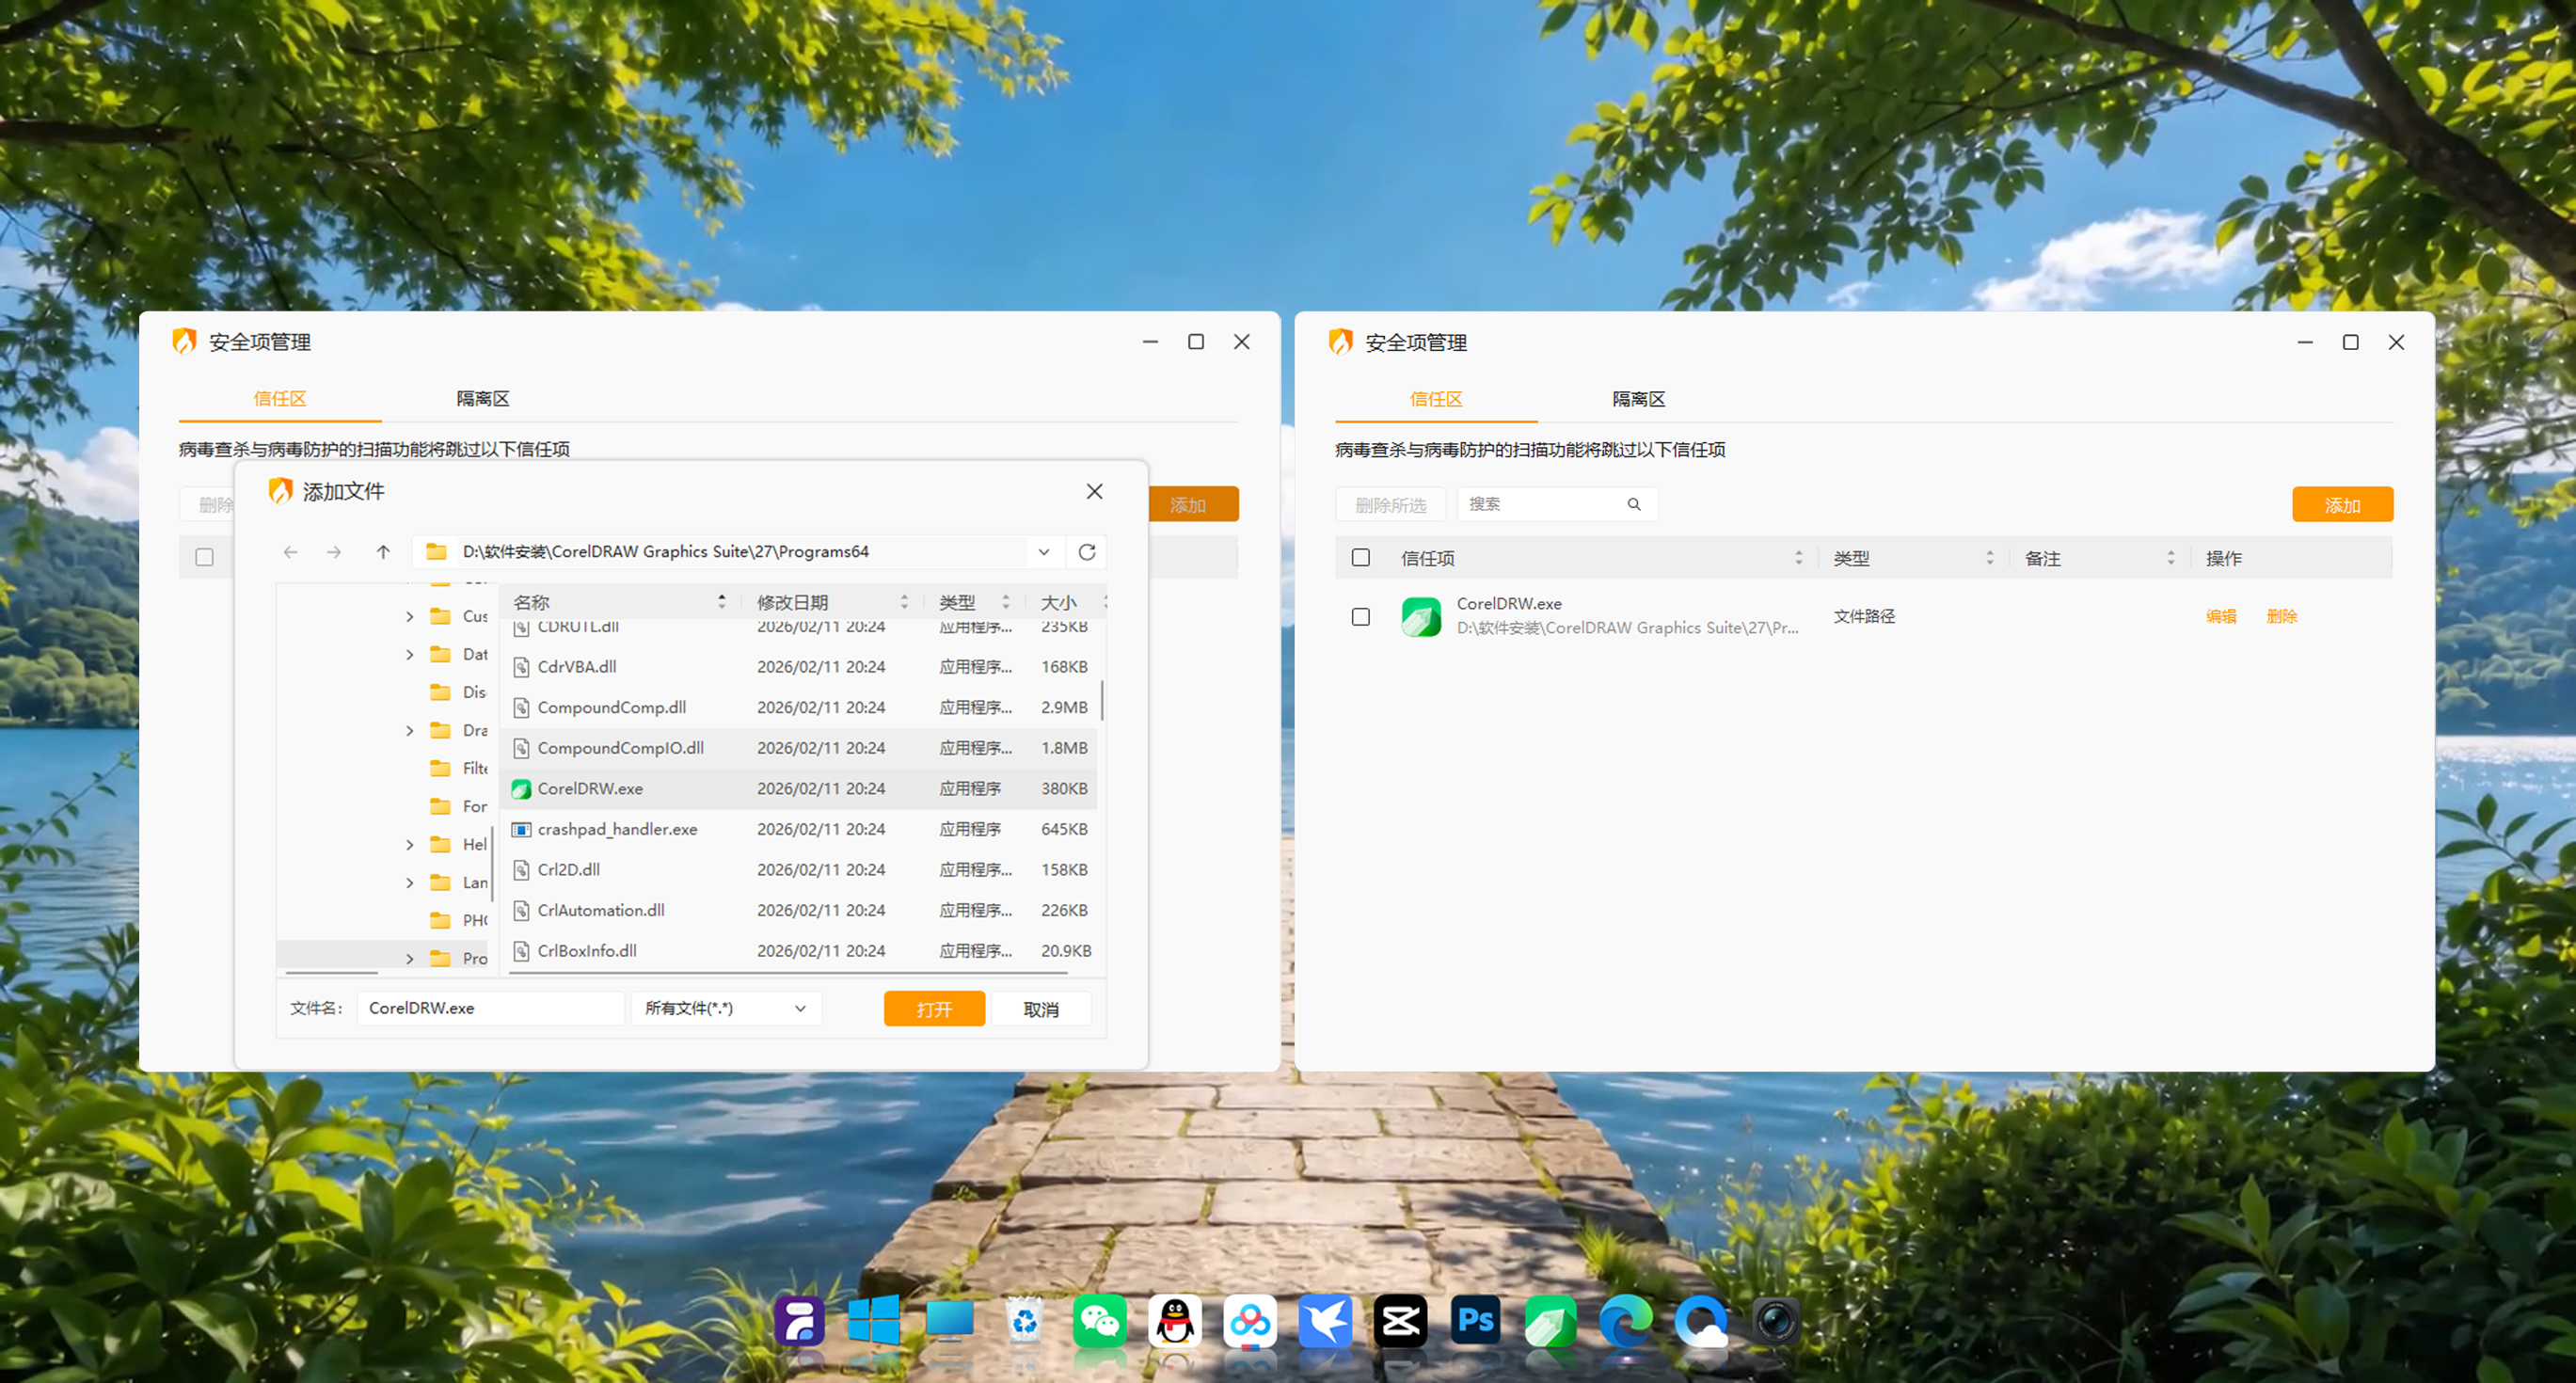Click 编辑 for the CorelDRW.exe entry
Image resolution: width=2576 pixels, height=1383 pixels.
point(2221,617)
